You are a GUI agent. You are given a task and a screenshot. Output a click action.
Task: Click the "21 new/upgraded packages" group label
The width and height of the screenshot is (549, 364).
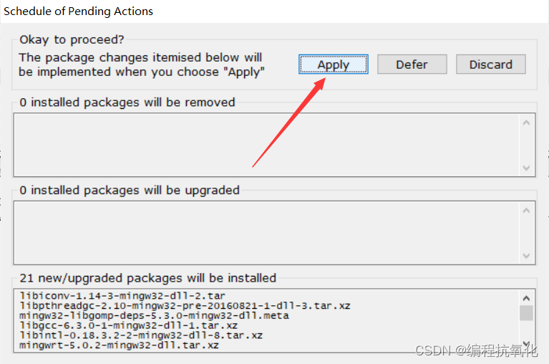pyautogui.click(x=147, y=278)
